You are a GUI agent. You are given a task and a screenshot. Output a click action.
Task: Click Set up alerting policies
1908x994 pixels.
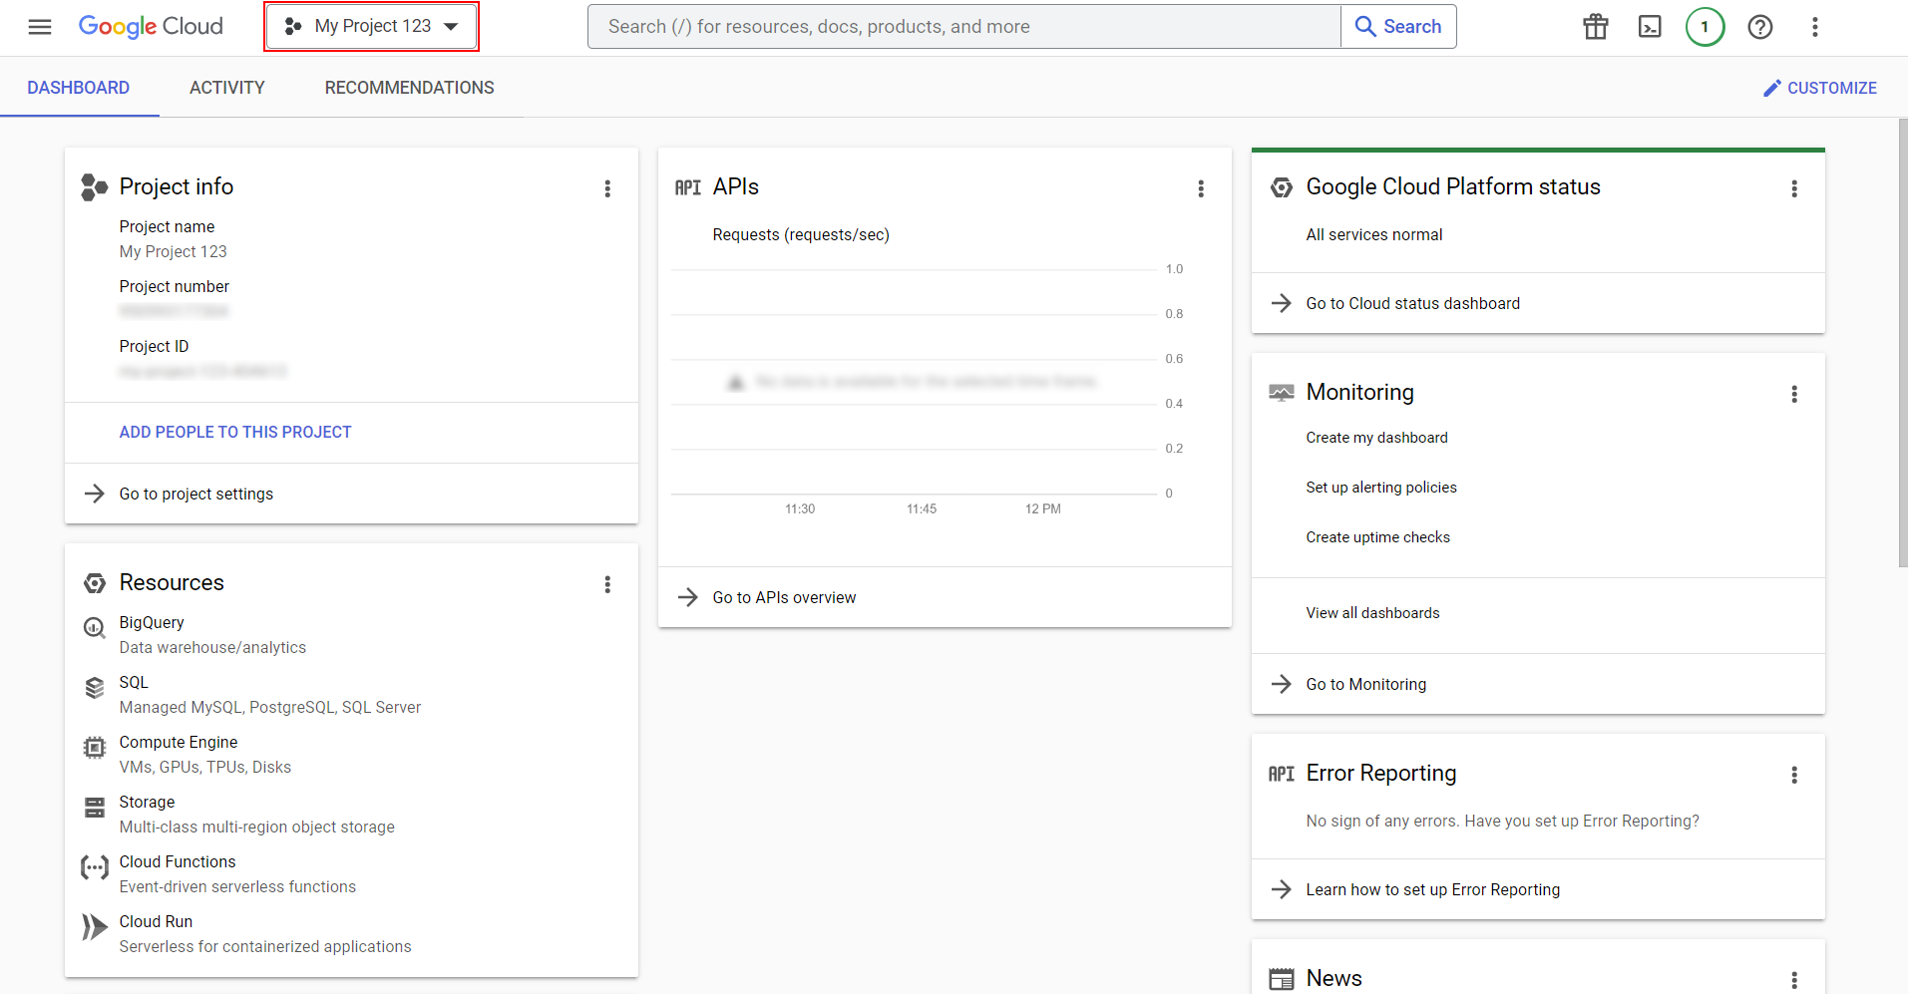click(x=1381, y=488)
